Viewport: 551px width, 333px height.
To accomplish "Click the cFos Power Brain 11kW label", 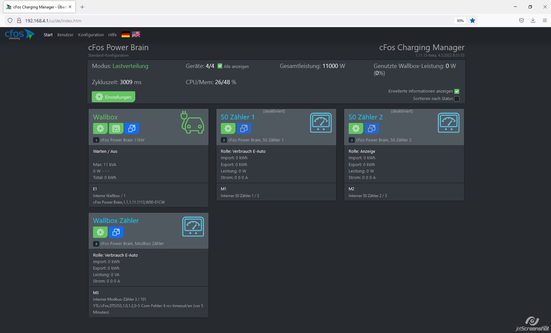I will pos(122,140).
